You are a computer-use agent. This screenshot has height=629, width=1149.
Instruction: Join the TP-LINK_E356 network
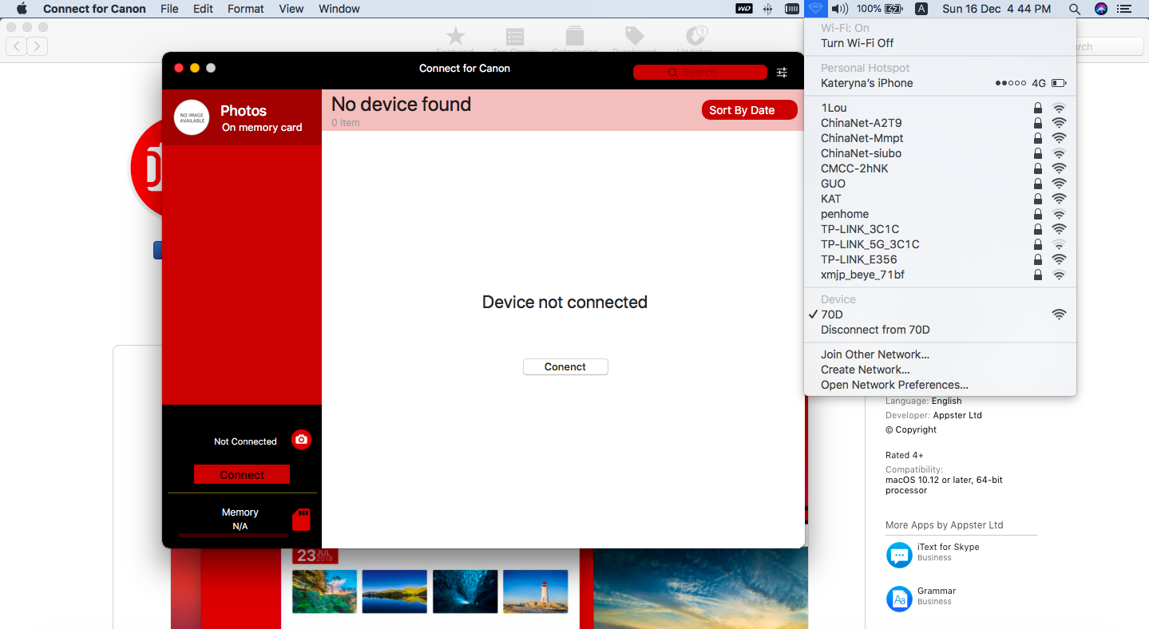click(x=940, y=259)
